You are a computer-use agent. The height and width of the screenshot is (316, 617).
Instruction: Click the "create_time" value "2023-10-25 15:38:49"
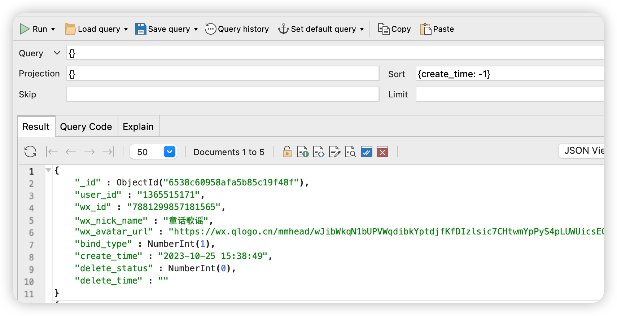(x=213, y=256)
